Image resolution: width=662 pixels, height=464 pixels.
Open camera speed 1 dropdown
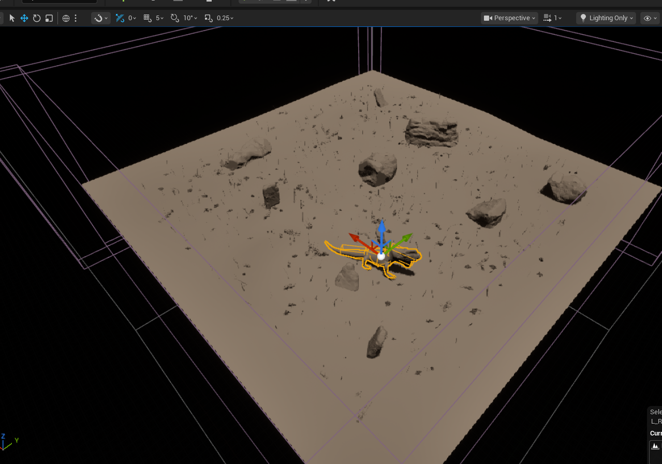point(553,18)
